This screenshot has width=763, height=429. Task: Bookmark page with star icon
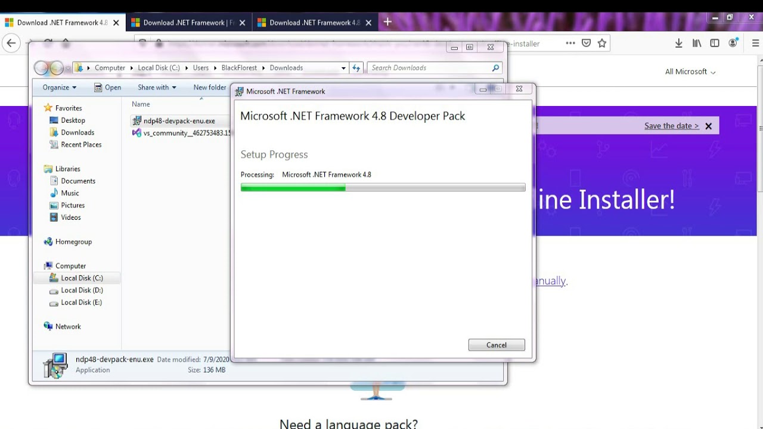(602, 43)
